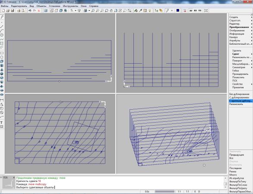Choose Проецировать in side panel
Image resolution: width=253 pixels, height=194 pixels.
[240, 74]
